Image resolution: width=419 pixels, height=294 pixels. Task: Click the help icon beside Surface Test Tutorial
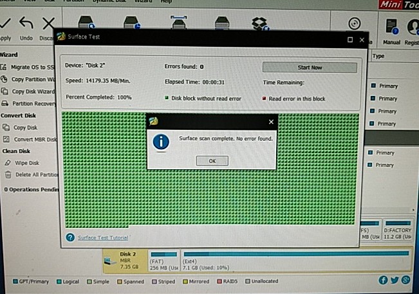tap(70, 237)
